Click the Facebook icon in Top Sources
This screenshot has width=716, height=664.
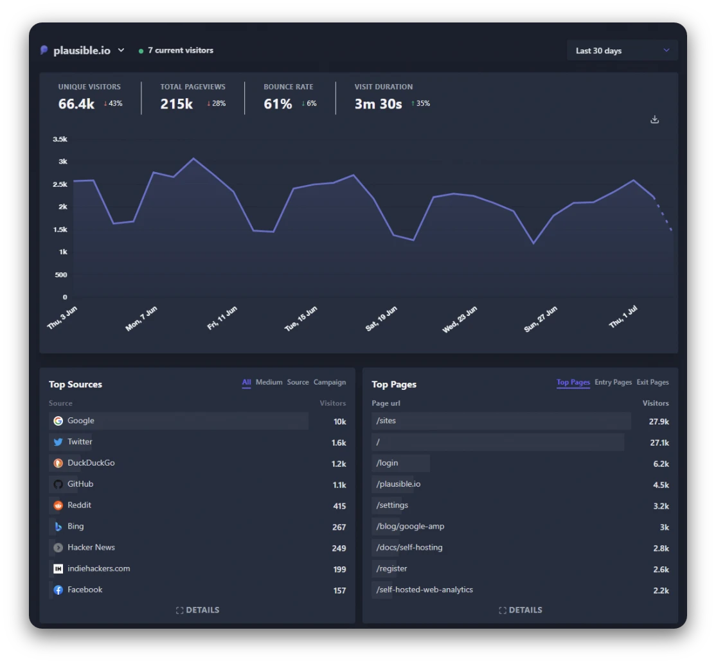58,590
